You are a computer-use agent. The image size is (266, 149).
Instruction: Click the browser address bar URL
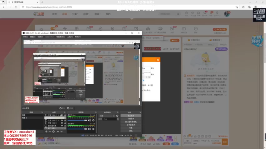click(x=49, y=7)
